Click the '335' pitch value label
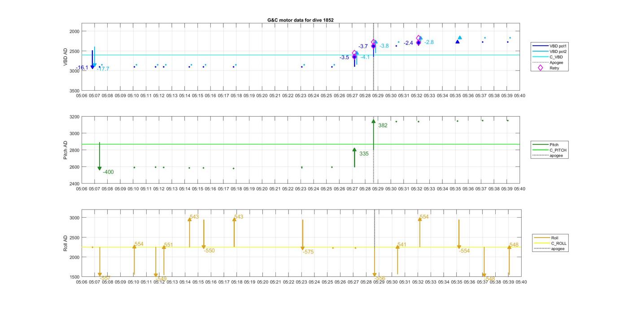Image resolution: width=628 pixels, height=311 pixels. 364,153
